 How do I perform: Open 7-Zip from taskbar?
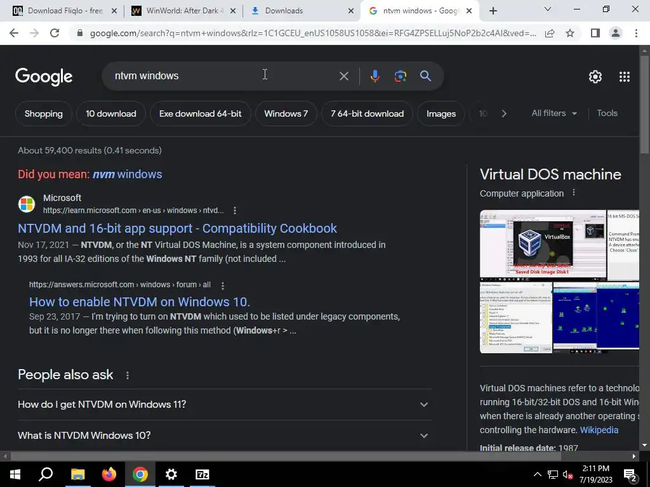(202, 474)
